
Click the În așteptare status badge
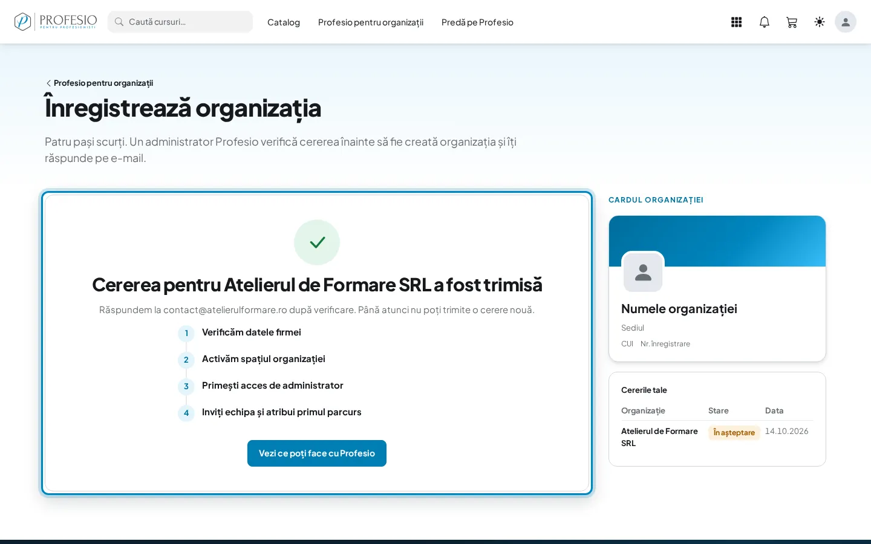[x=734, y=432]
